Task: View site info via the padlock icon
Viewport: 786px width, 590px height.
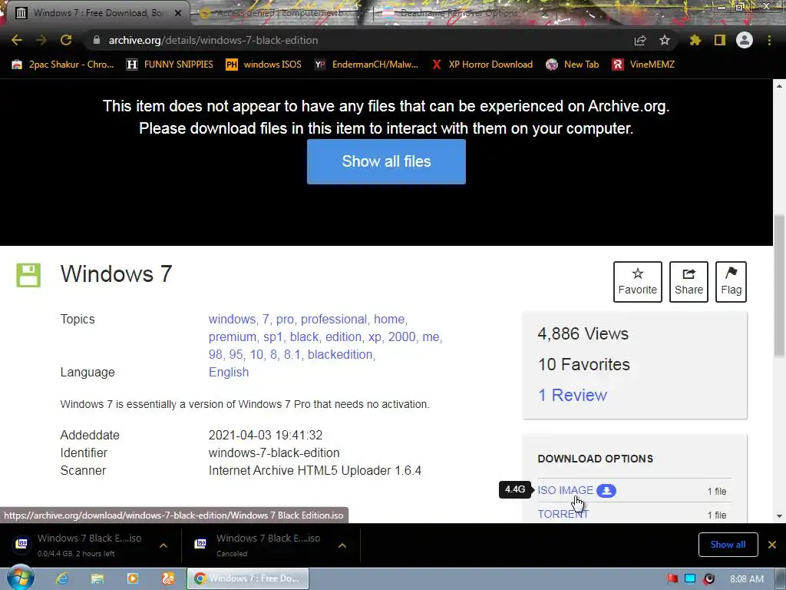Action: coord(97,40)
